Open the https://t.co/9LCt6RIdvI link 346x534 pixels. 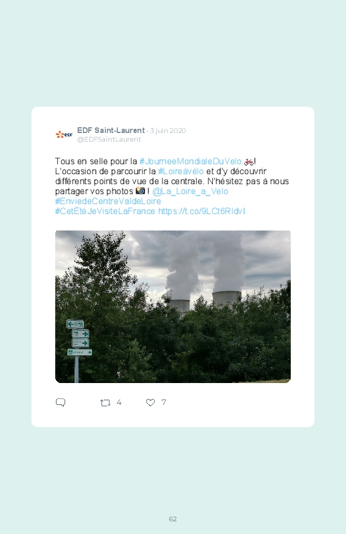tap(202, 211)
